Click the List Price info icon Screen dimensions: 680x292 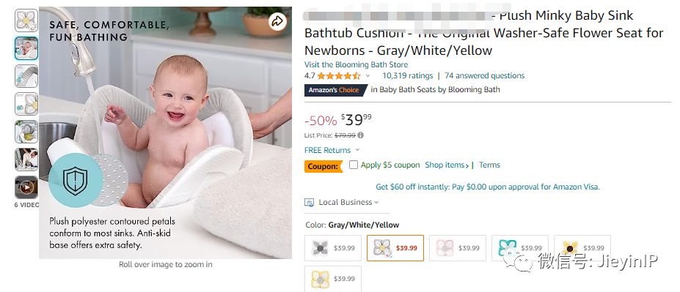(x=361, y=135)
